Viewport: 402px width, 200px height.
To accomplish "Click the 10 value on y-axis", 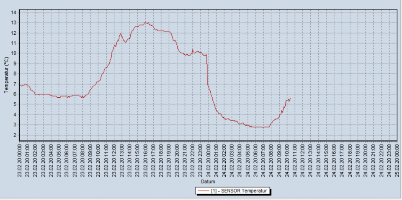I will point(13,53).
